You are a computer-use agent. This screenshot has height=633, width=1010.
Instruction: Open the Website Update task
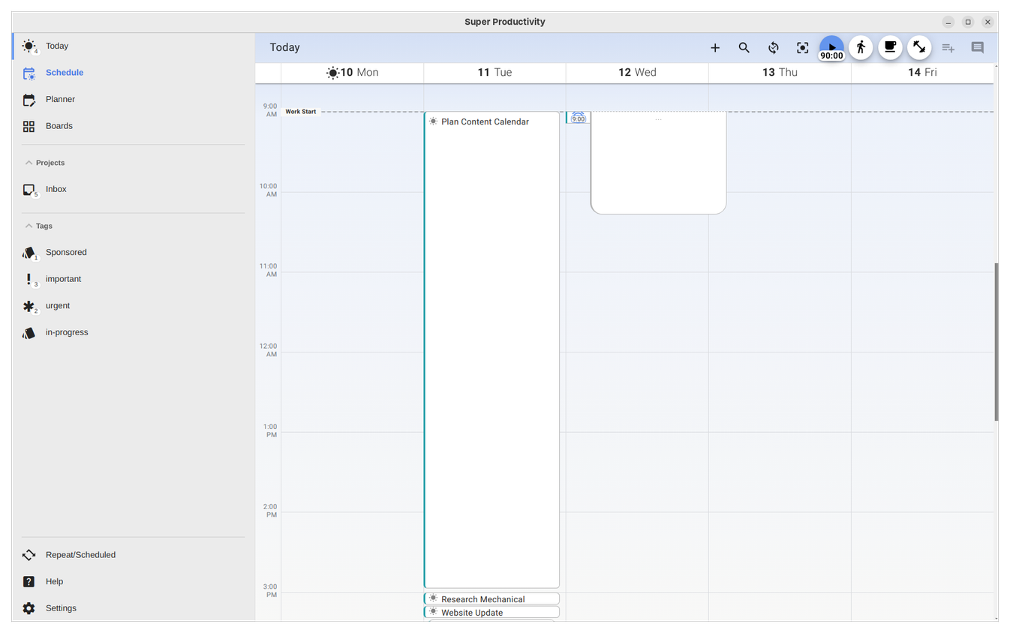click(x=491, y=612)
